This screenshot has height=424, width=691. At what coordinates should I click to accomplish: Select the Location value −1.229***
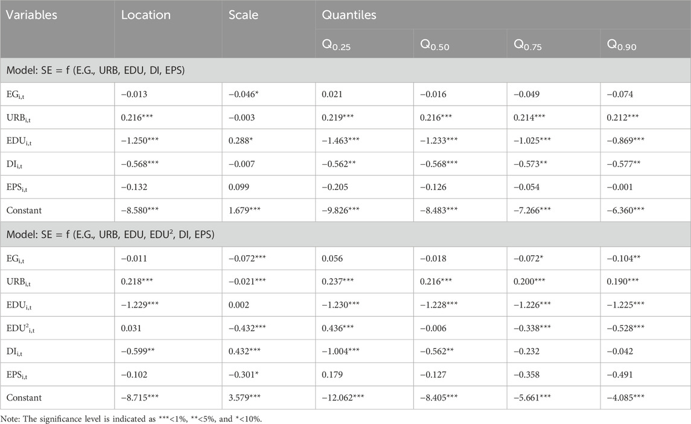[139, 305]
